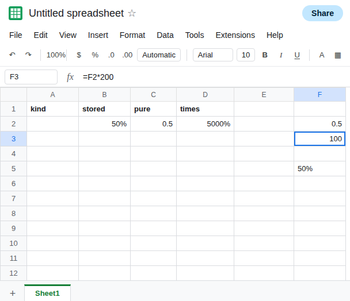The image size is (350, 301).
Task: Click the cell containing 'kind'
Action: tap(53, 109)
